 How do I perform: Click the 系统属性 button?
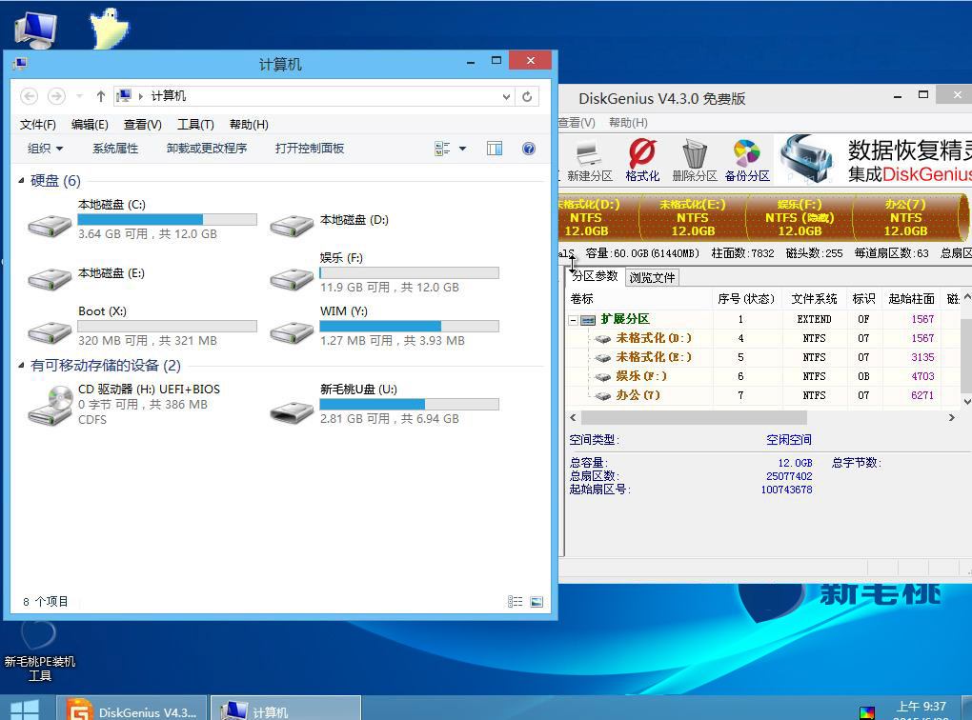pos(115,148)
